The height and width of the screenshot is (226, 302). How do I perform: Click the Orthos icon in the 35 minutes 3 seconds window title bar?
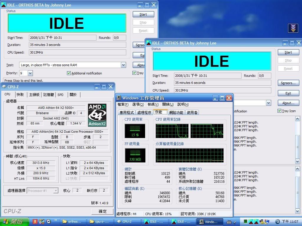(x=4, y=5)
